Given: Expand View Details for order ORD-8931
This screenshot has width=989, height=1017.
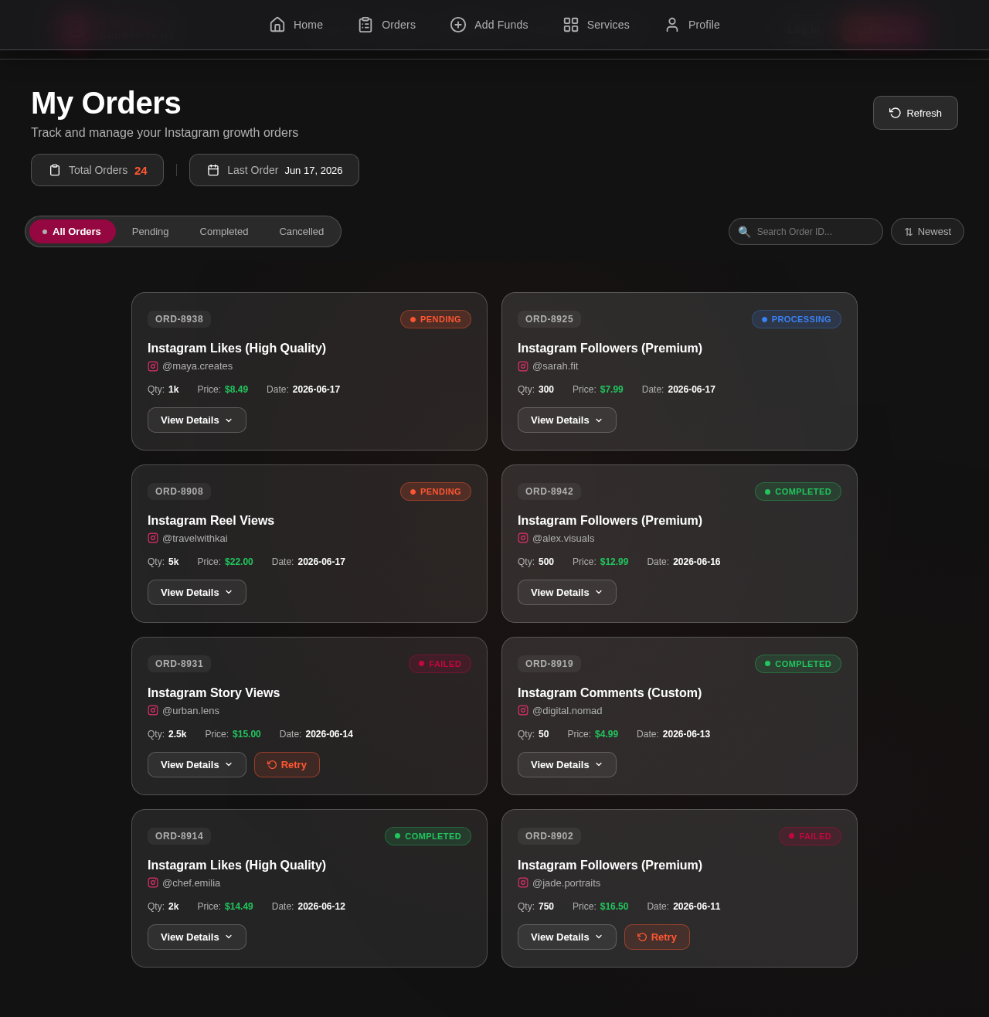Looking at the screenshot, I should tap(197, 765).
